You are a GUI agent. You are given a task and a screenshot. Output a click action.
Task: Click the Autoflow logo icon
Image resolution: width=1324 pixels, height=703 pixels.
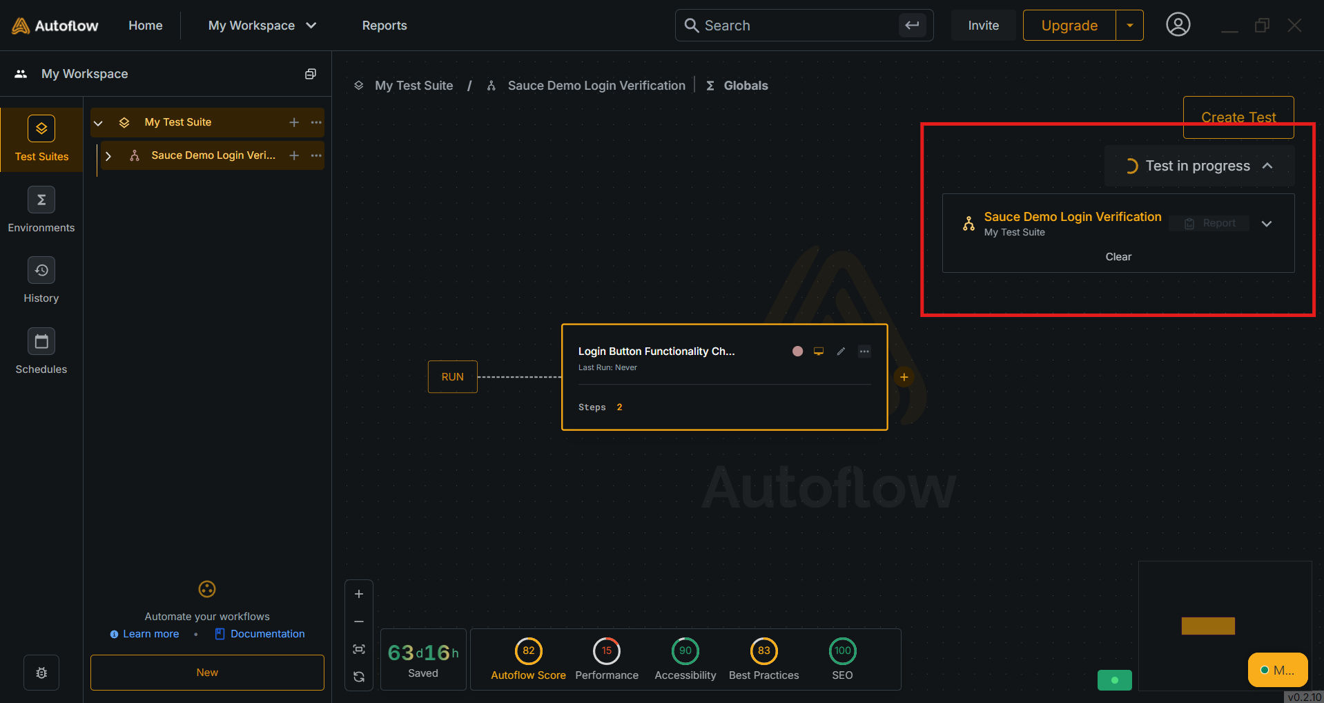pos(21,26)
